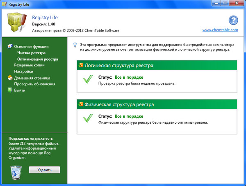Screen dimensions: 246x186
Task: Click the green checkmark in Логическая структура panel
Action: [88, 79]
